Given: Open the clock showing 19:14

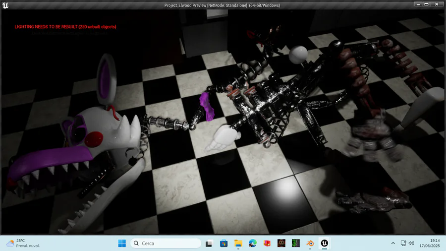Looking at the screenshot, I should [x=429, y=244].
